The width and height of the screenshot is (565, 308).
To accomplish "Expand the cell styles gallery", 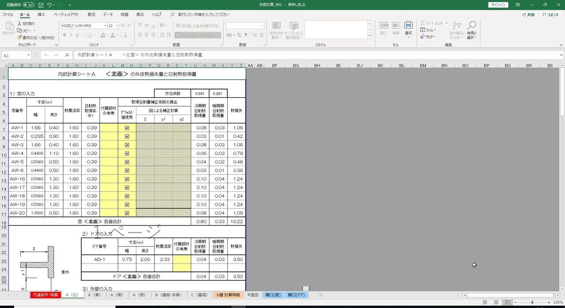I will [x=369, y=36].
